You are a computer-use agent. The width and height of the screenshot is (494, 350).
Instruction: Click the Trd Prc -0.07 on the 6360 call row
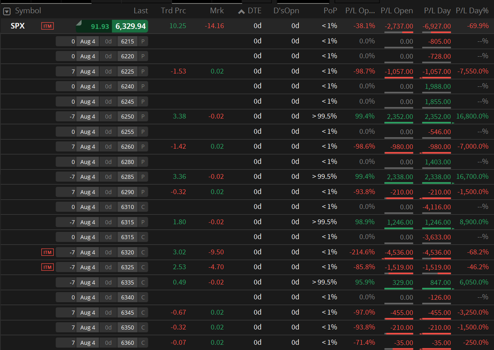click(179, 342)
